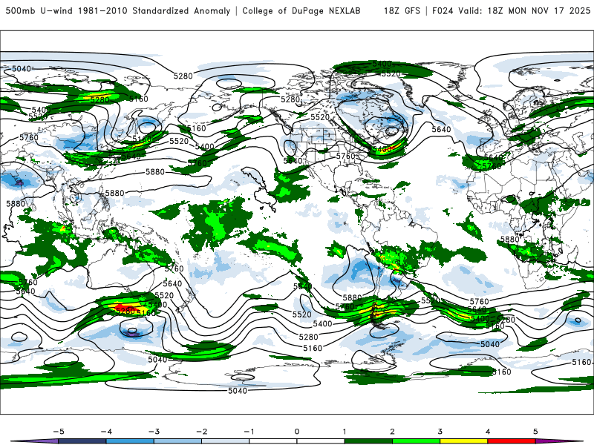This screenshot has width=594, height=445.
Task: Click the light blue -3 to -2 colorbar segment
Action: coord(177,441)
